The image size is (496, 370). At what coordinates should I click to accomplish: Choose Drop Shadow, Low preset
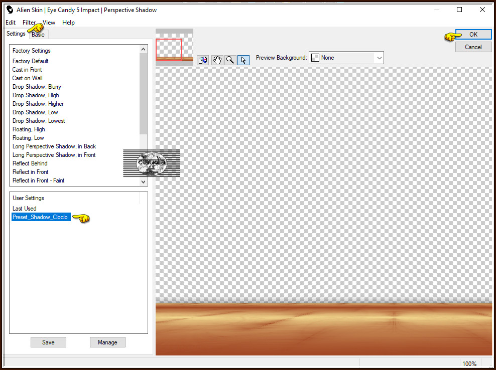coord(36,112)
